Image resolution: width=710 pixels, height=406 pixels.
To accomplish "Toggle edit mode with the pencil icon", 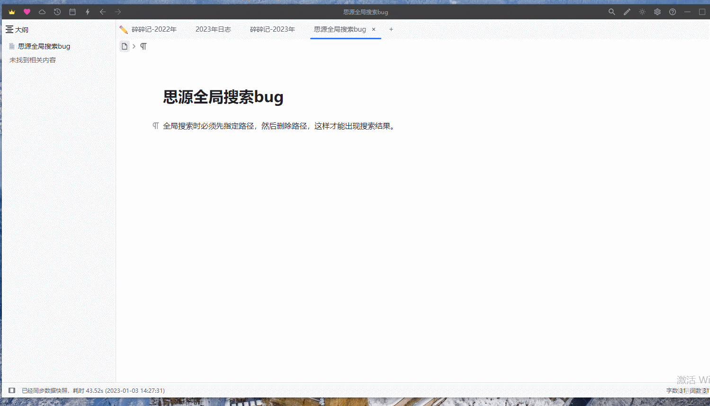I will click(x=627, y=12).
